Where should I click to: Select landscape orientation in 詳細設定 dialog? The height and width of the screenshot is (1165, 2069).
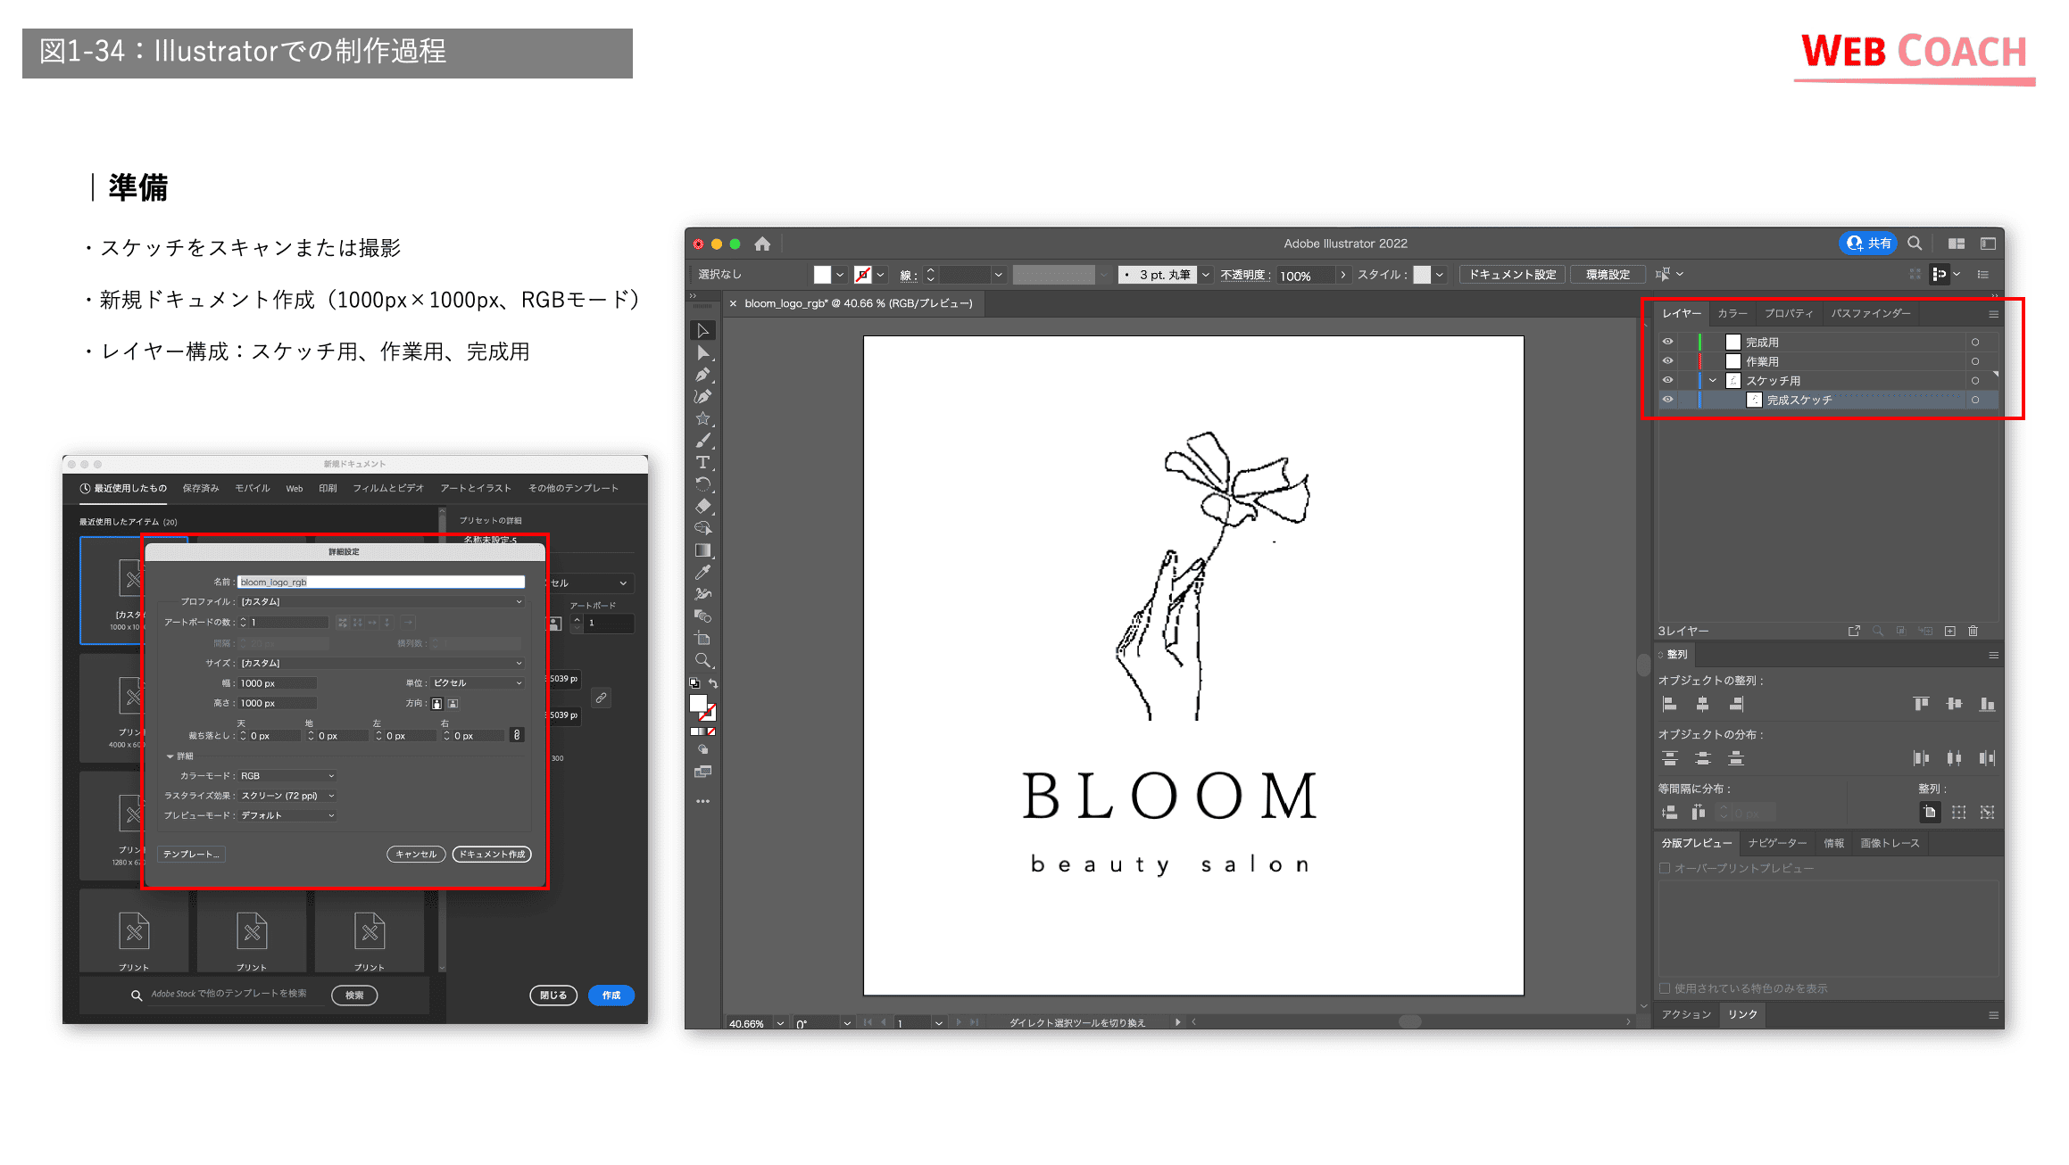click(x=453, y=704)
